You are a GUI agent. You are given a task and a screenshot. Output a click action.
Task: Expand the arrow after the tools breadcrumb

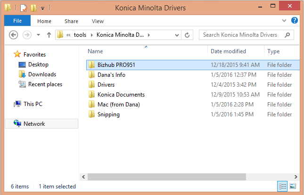(92, 35)
